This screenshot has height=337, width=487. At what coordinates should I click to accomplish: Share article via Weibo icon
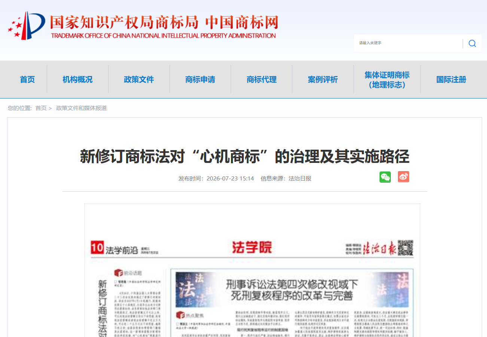(x=403, y=177)
